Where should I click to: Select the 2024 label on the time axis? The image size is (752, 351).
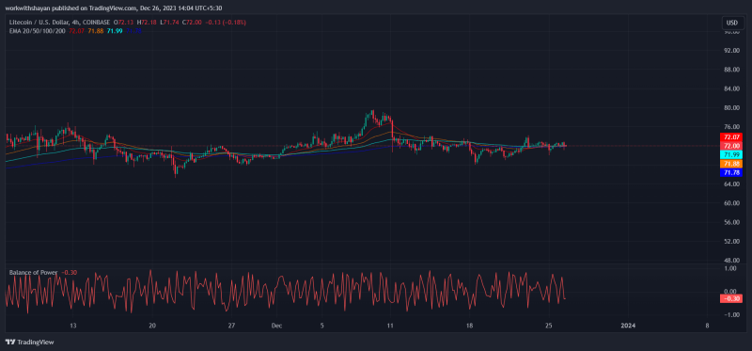(628, 326)
